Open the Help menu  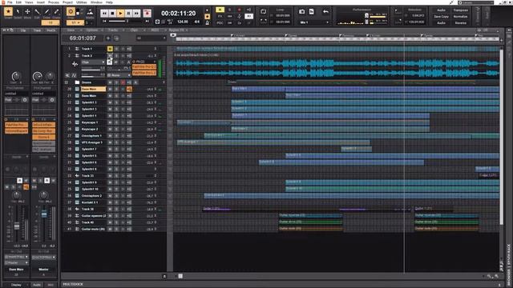click(109, 2)
